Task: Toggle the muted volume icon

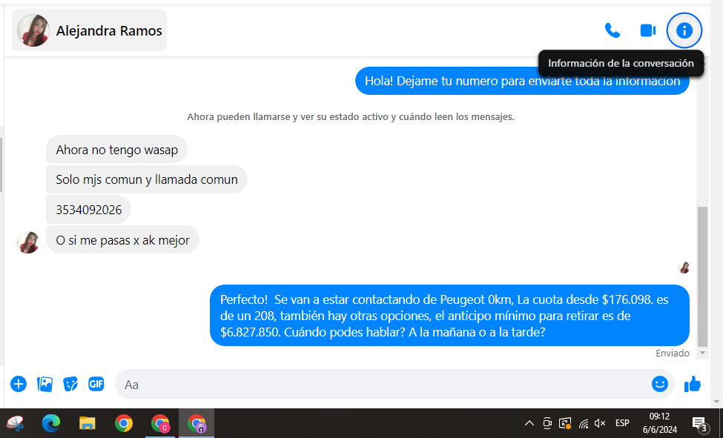Action: coord(600,423)
